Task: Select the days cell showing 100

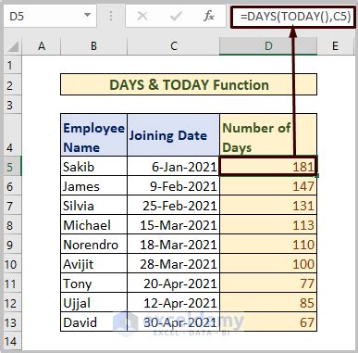Action: click(x=268, y=263)
